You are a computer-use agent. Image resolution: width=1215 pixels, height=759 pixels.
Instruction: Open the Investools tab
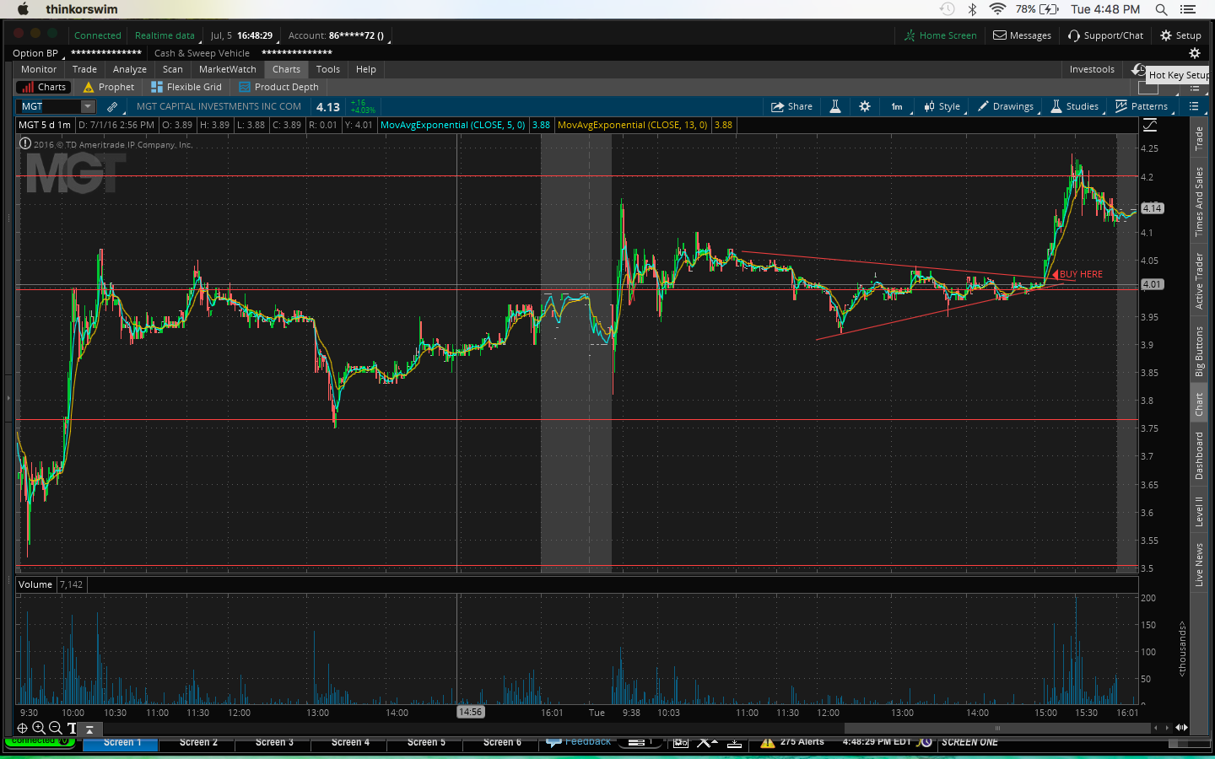click(x=1092, y=69)
